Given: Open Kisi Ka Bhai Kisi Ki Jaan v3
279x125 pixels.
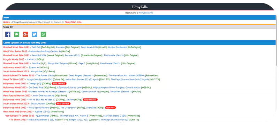Looking at the screenshot, I should (42, 100).
